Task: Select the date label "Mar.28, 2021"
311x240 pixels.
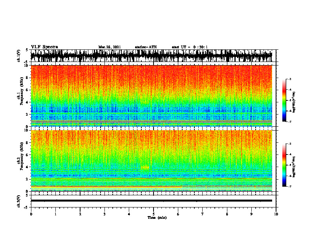Action: point(110,47)
